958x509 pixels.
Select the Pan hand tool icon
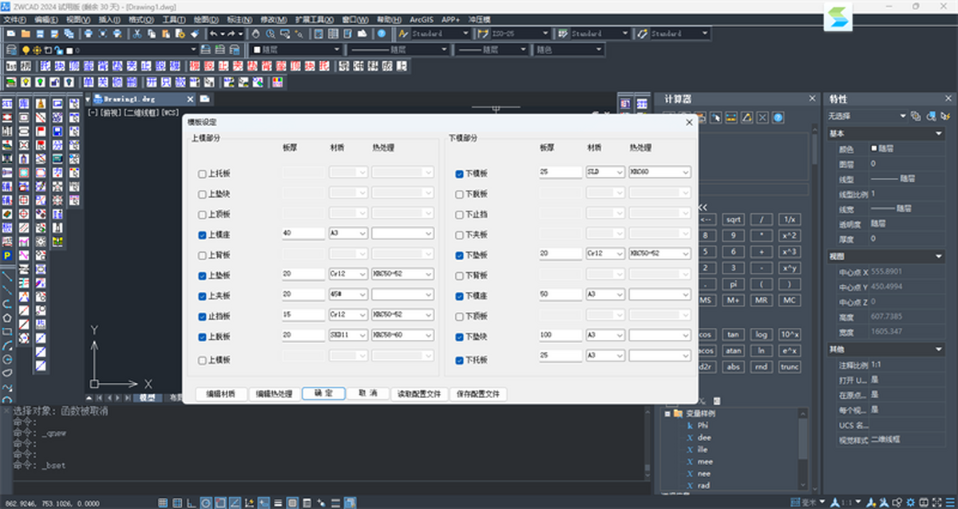click(x=255, y=34)
